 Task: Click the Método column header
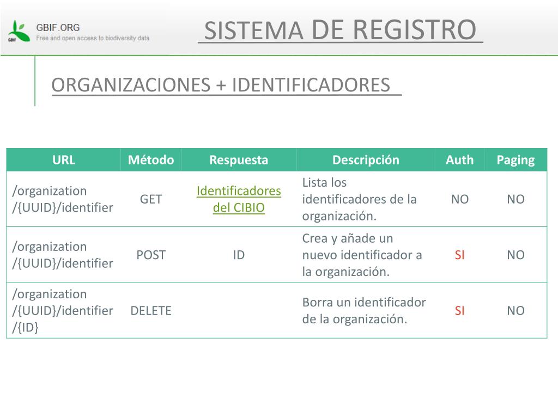[151, 160]
